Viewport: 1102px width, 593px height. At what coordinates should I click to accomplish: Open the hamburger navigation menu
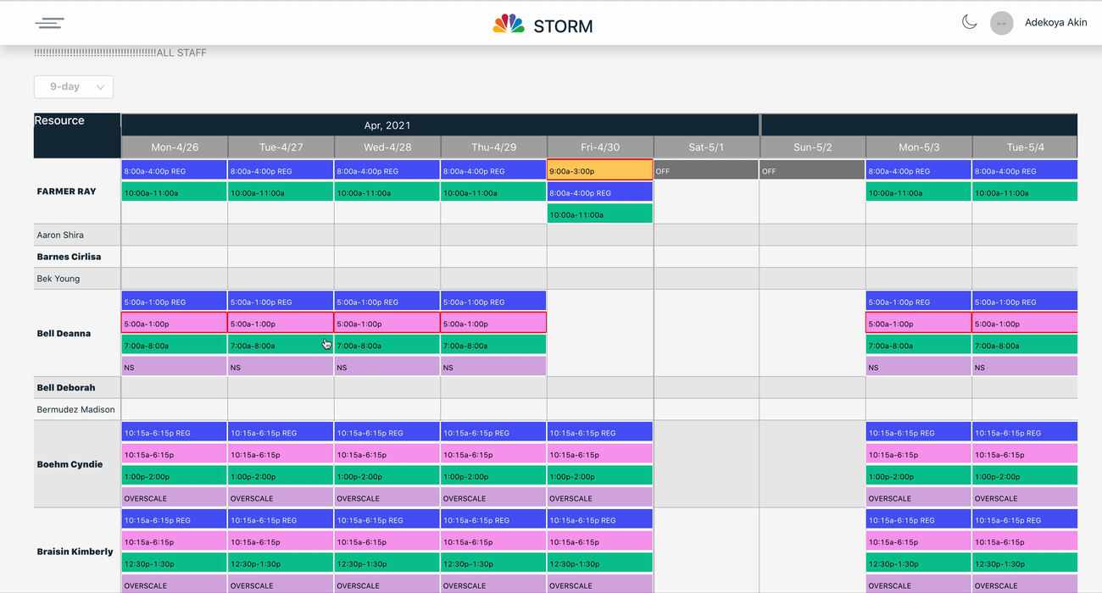click(49, 23)
